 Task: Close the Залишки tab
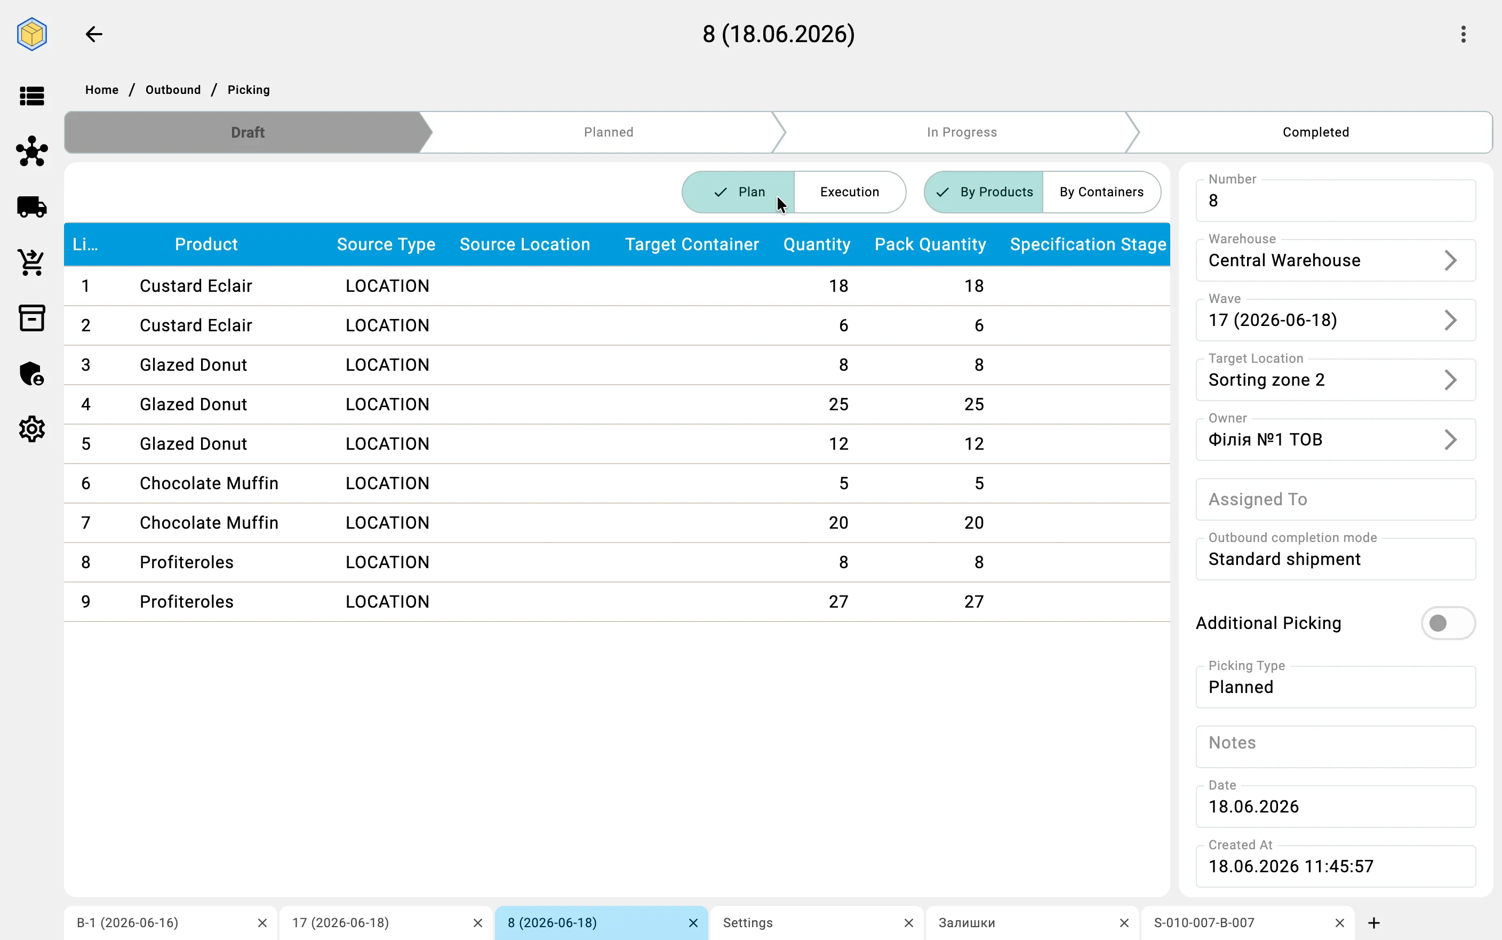pyautogui.click(x=1123, y=922)
